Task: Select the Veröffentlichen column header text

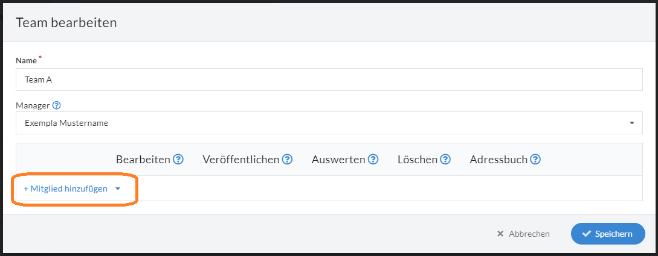Action: [x=241, y=160]
